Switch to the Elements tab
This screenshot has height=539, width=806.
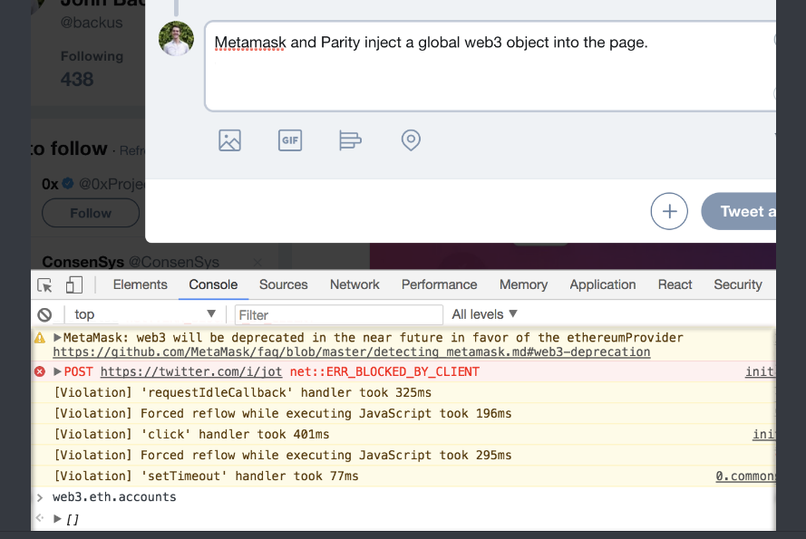click(141, 284)
